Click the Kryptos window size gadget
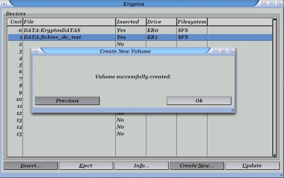The width and height of the screenshot is (284, 178). [281, 175]
